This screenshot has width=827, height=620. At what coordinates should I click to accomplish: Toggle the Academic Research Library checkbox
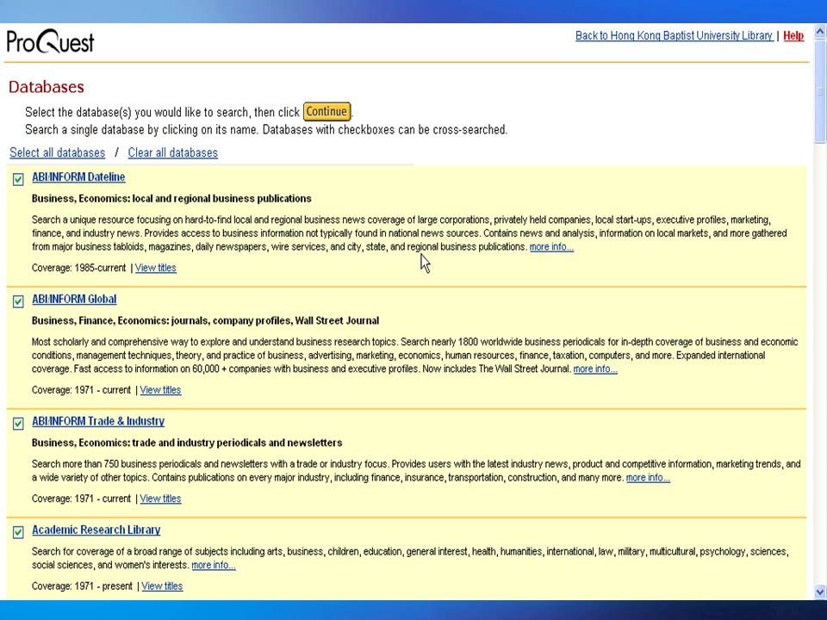click(x=18, y=532)
